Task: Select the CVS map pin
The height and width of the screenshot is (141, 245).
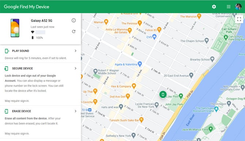Action: pos(154,37)
